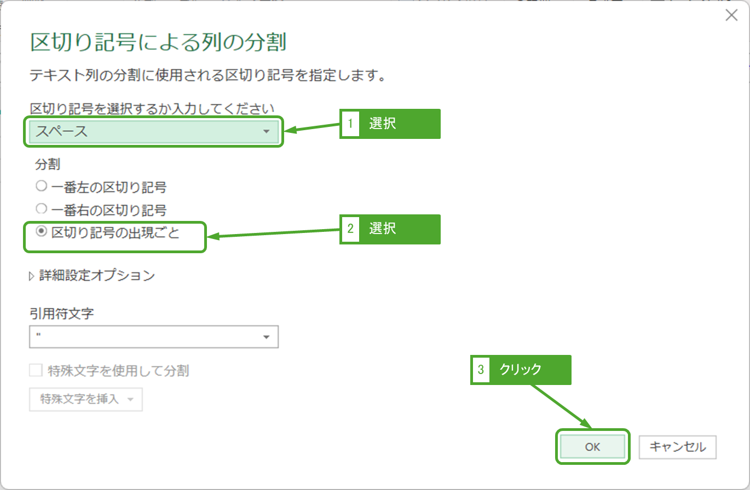Click the 区切り記号による列の分割 dialog title
750x490 pixels.
158,42
